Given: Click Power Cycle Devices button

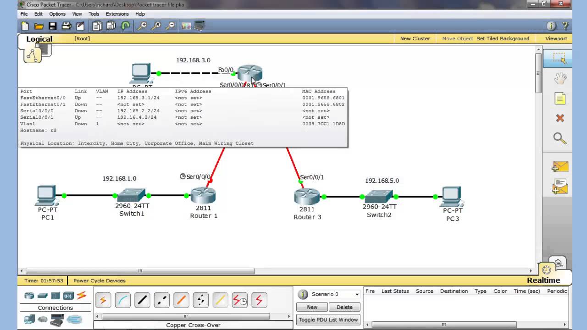Looking at the screenshot, I should pyautogui.click(x=99, y=280).
